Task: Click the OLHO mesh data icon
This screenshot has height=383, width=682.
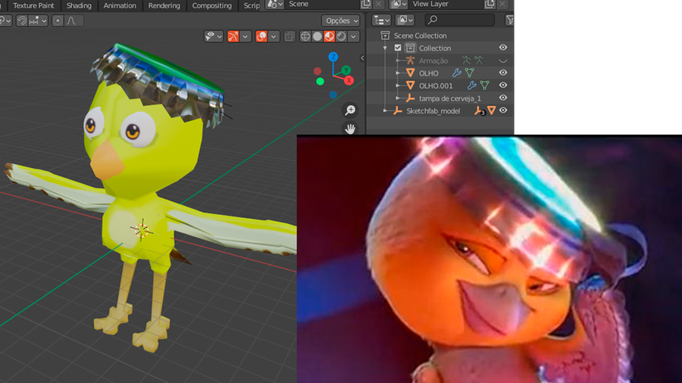Action: tap(469, 73)
